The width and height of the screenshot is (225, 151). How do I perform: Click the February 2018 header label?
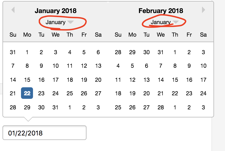point(161,11)
